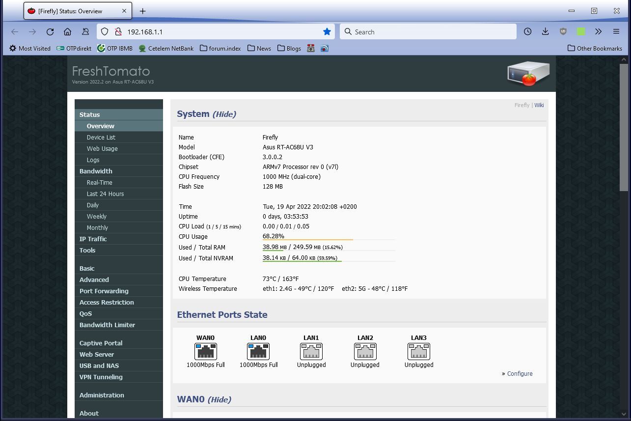631x421 pixels.
Task: Click the site security shield icon
Action: pos(104,31)
